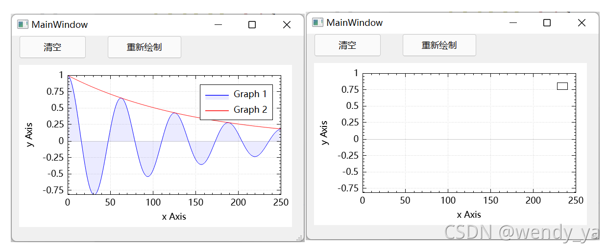The width and height of the screenshot is (607, 248).
Task: Click 重新绘制 button in left window
Action: (x=145, y=47)
